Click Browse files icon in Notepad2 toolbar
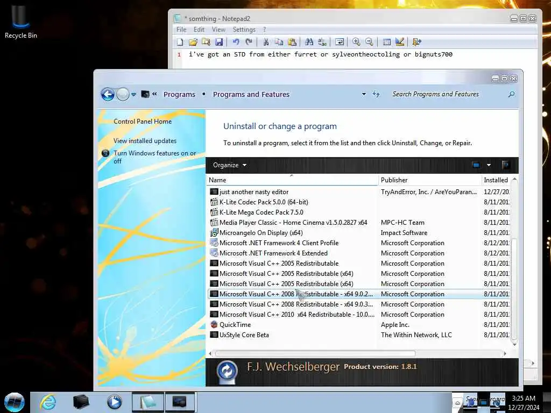The image size is (551, 413). pyautogui.click(x=206, y=42)
